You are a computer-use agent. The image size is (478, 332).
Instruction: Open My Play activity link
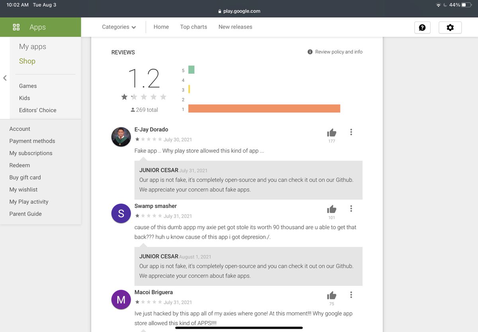29,202
